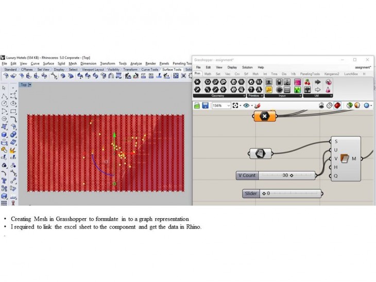This screenshot has height=282, width=376.
Task: Click the M output of mesh component
Action: coord(354,158)
